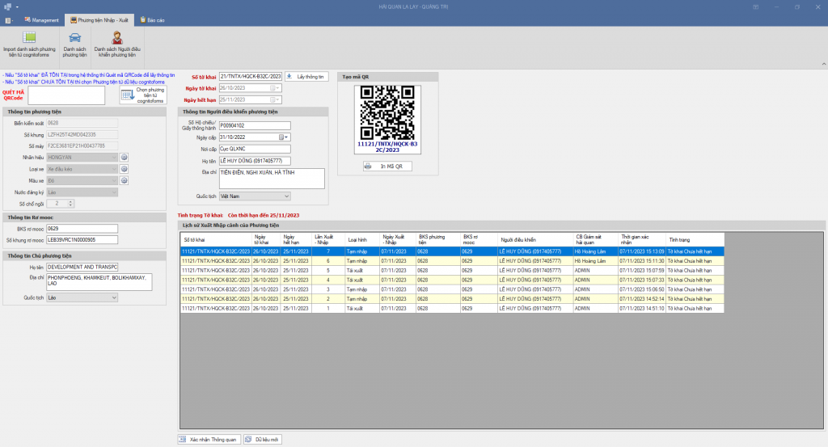Click the Loại hình column header
The image size is (828, 447).
pyautogui.click(x=362, y=239)
